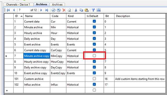Click the undo/refresh circular arrow icon
Viewport: 167px width, 95px height.
pyautogui.click(x=59, y=10)
